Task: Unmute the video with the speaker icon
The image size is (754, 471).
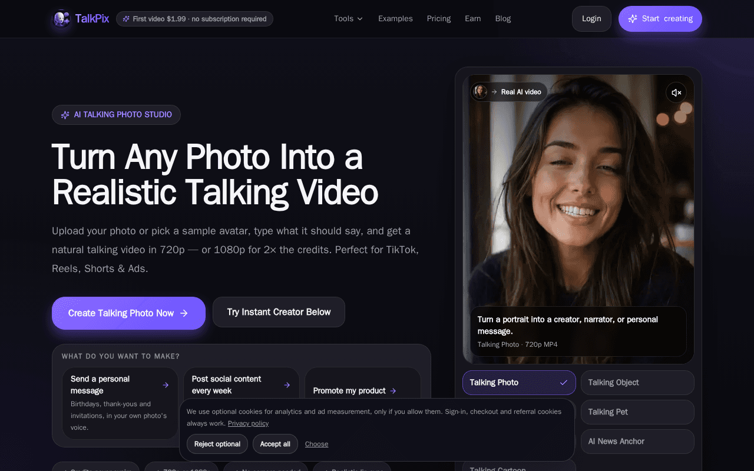Action: pyautogui.click(x=676, y=92)
